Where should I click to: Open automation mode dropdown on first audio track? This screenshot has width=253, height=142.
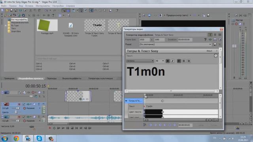click(x=40, y=108)
